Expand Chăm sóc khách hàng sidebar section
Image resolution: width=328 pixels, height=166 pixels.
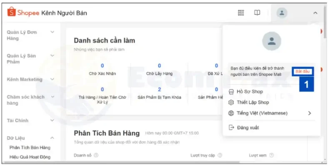[53, 97]
